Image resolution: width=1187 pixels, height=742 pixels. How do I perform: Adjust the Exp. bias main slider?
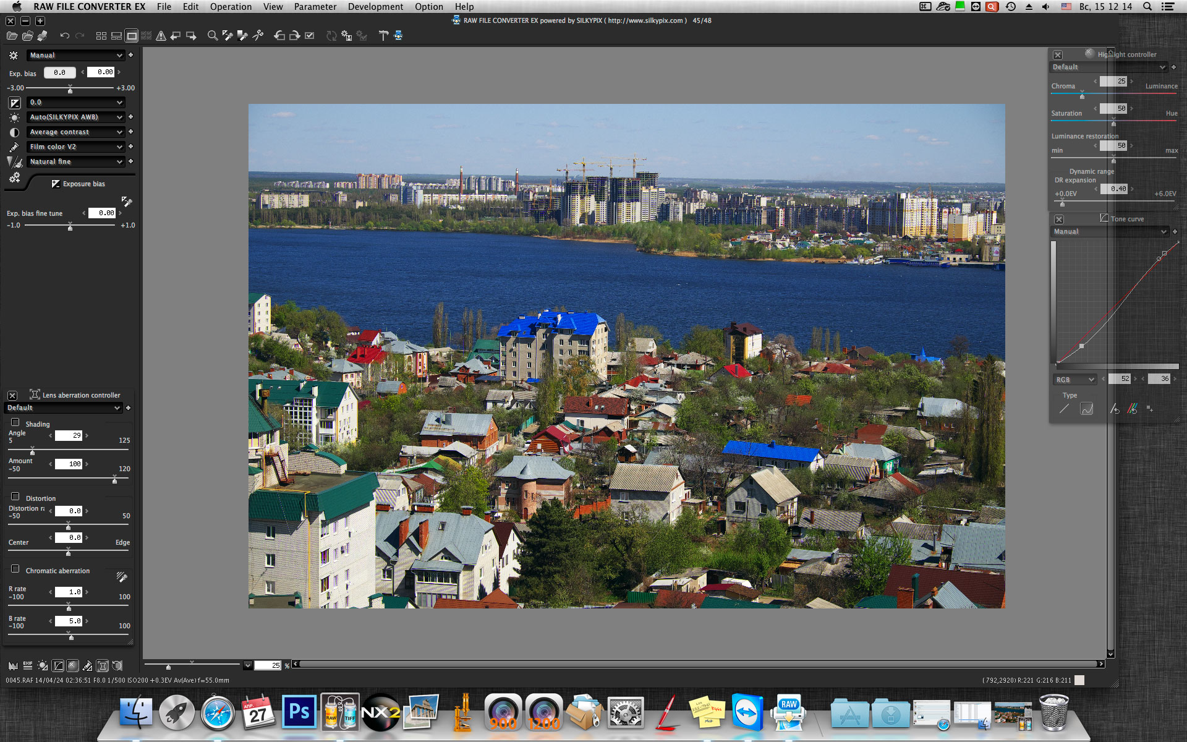tap(70, 89)
